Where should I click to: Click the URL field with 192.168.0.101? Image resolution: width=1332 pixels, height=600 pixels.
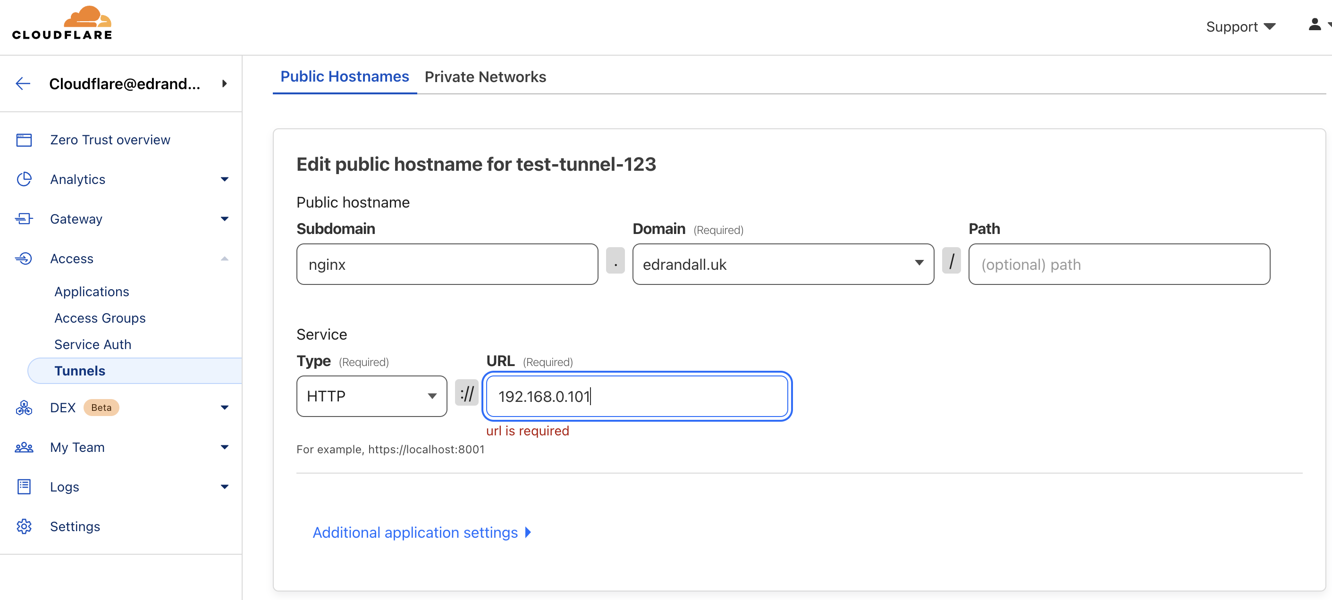tap(637, 396)
